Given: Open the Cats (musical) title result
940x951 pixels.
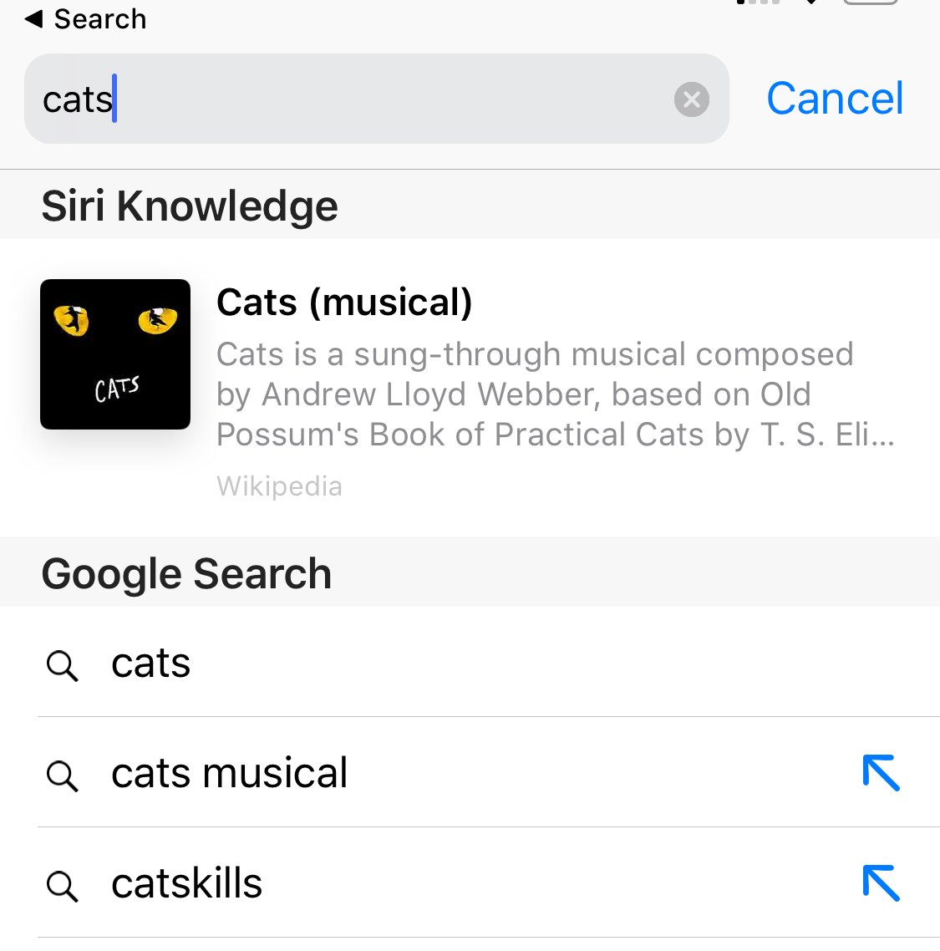Looking at the screenshot, I should tap(344, 302).
